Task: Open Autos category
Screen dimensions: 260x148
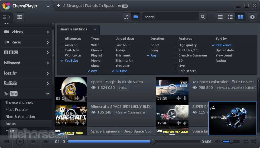Action: point(11,124)
